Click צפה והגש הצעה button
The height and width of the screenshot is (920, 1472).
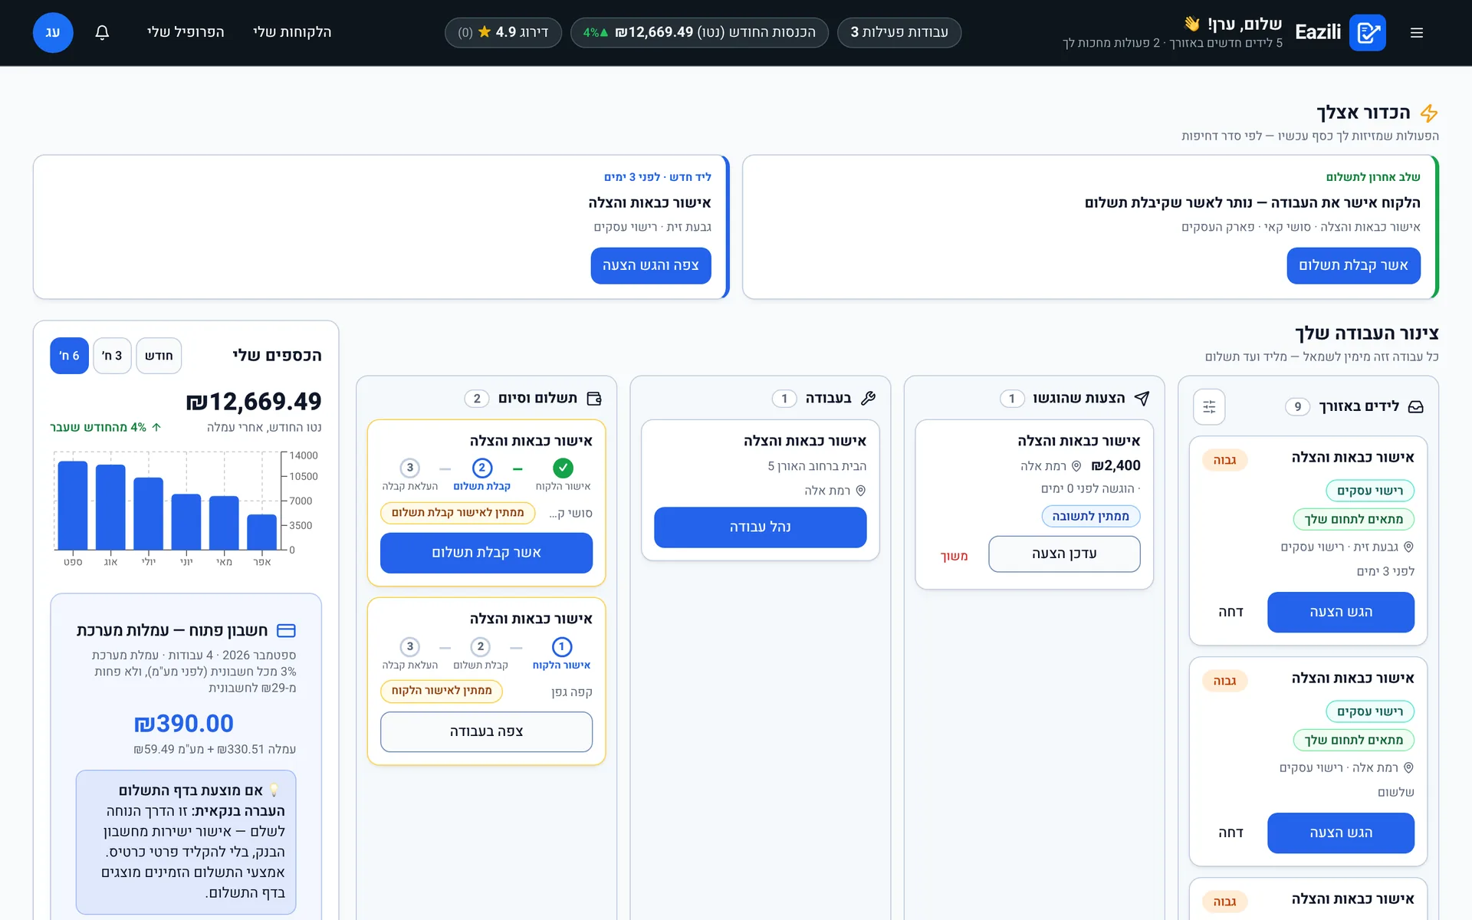point(651,265)
